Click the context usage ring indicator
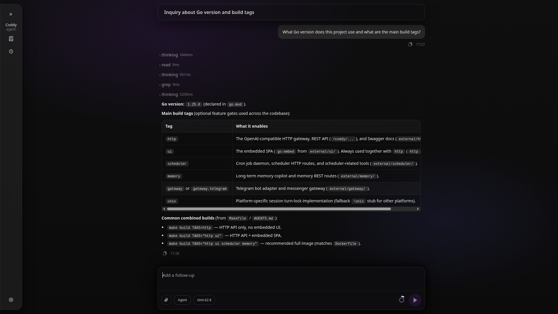This screenshot has width=558, height=314. click(402, 300)
